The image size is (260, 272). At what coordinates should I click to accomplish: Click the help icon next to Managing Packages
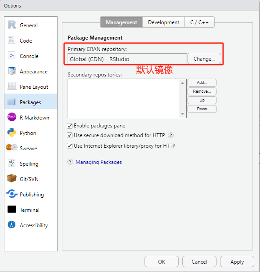[70, 162]
